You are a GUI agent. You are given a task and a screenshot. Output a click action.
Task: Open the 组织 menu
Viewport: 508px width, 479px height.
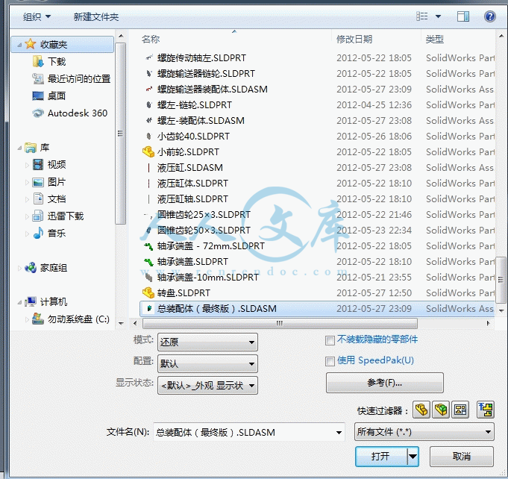[37, 16]
